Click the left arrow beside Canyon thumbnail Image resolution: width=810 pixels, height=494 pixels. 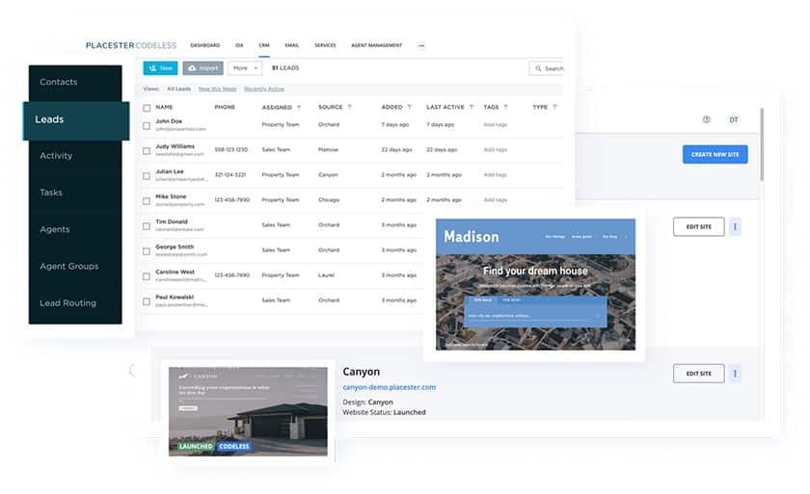pyautogui.click(x=132, y=370)
